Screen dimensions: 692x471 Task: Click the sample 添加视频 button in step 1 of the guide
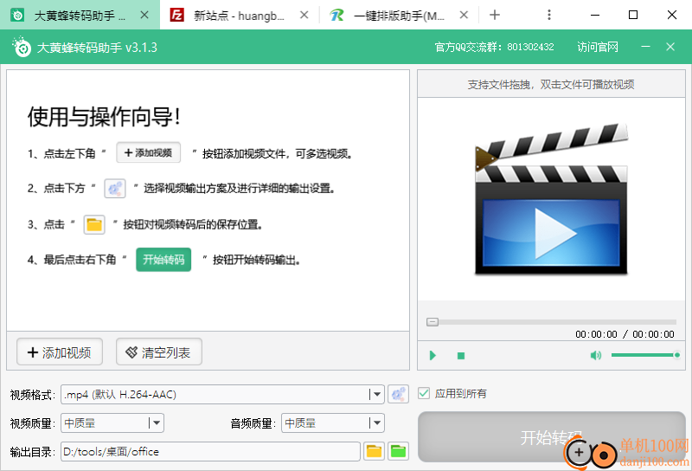148,153
